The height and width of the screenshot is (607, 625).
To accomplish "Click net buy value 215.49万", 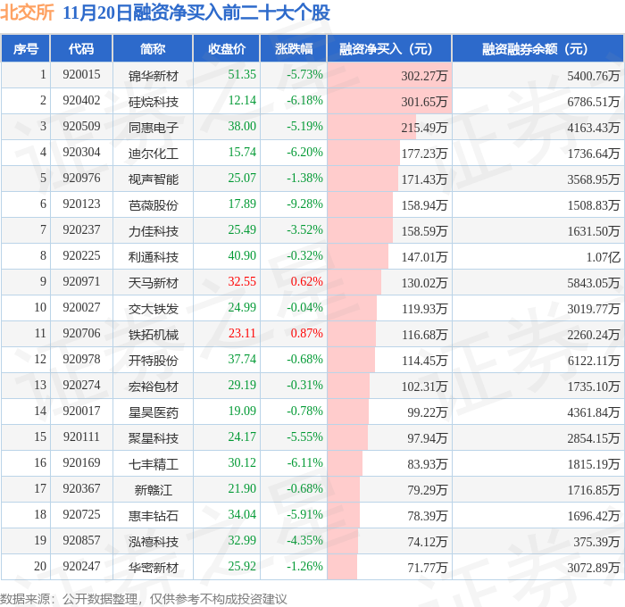I will pos(424,128).
